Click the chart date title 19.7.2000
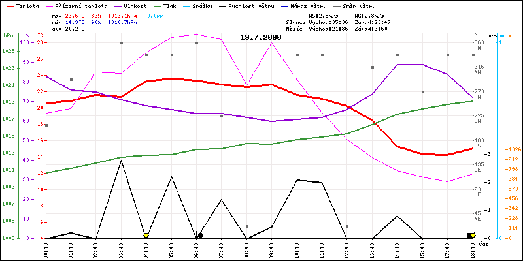This screenshot has width=523, height=261. tap(260, 38)
